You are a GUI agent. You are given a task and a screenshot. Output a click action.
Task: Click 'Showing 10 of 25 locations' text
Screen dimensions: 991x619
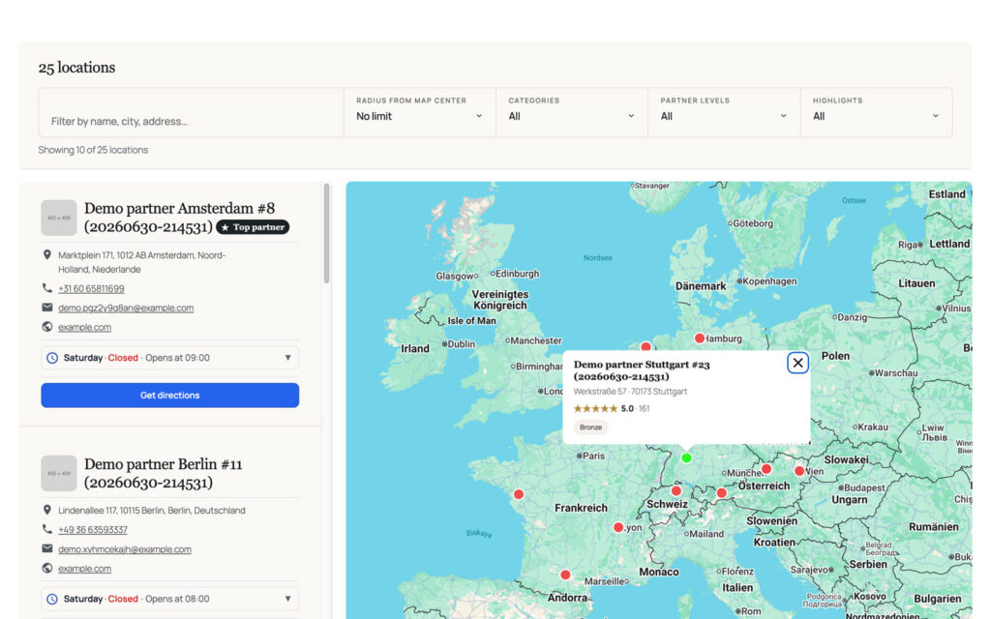[x=93, y=150]
